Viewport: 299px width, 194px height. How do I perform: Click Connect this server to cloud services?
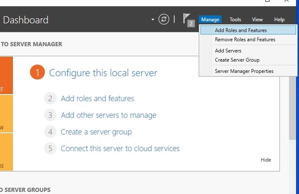pos(120,148)
